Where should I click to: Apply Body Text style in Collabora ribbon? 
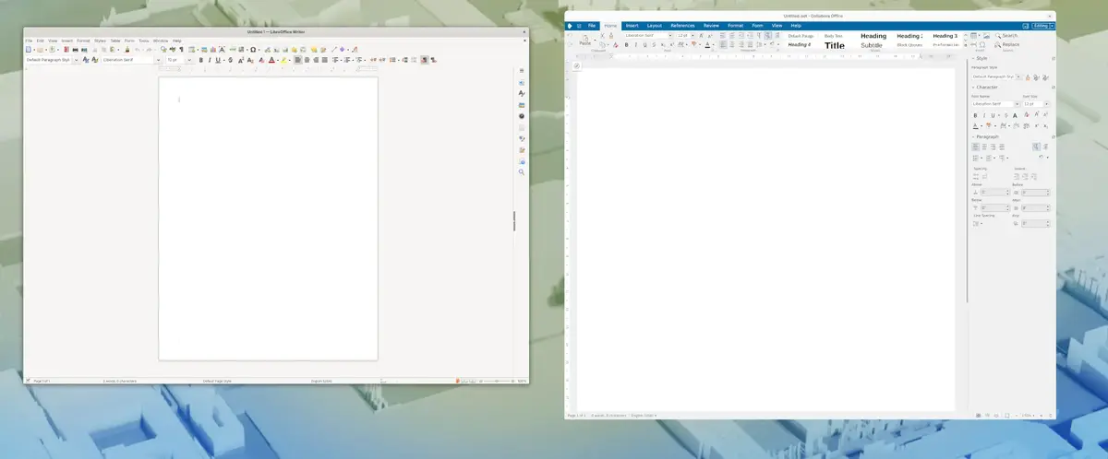point(834,36)
